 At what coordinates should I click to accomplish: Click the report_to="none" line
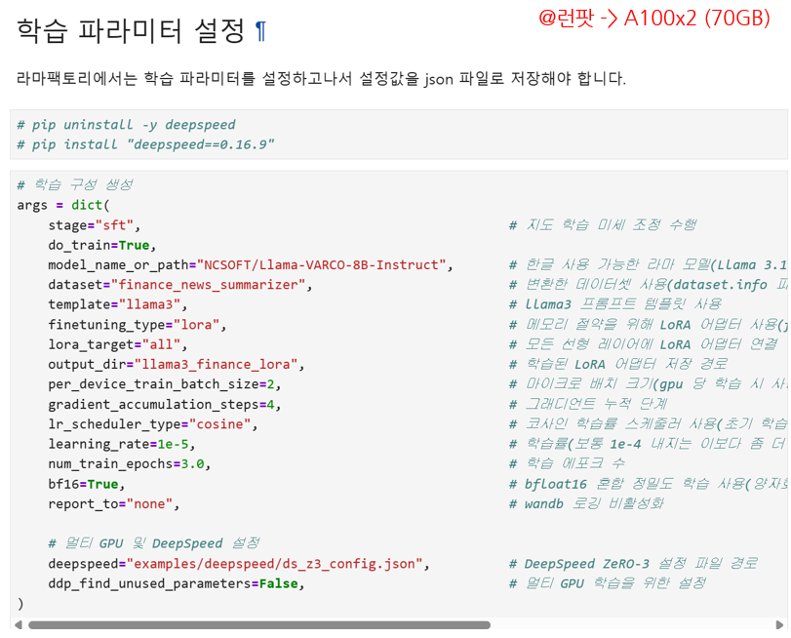tap(113, 503)
